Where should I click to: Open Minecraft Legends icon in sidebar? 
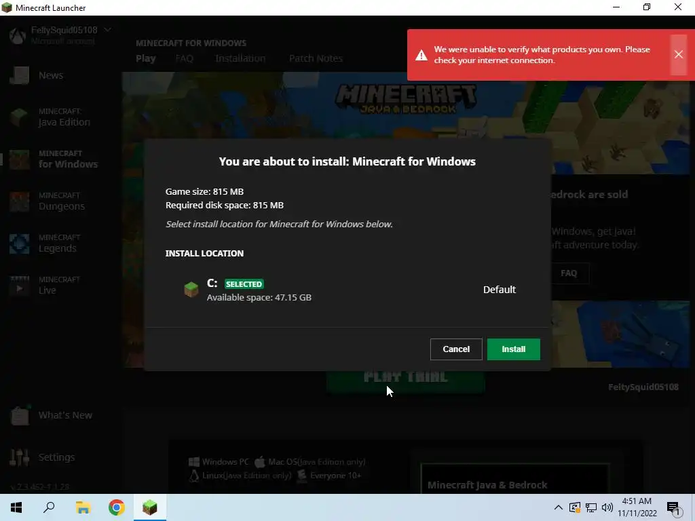click(x=20, y=244)
